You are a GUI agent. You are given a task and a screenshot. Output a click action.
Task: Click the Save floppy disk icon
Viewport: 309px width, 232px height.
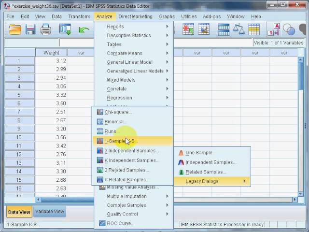point(30,29)
